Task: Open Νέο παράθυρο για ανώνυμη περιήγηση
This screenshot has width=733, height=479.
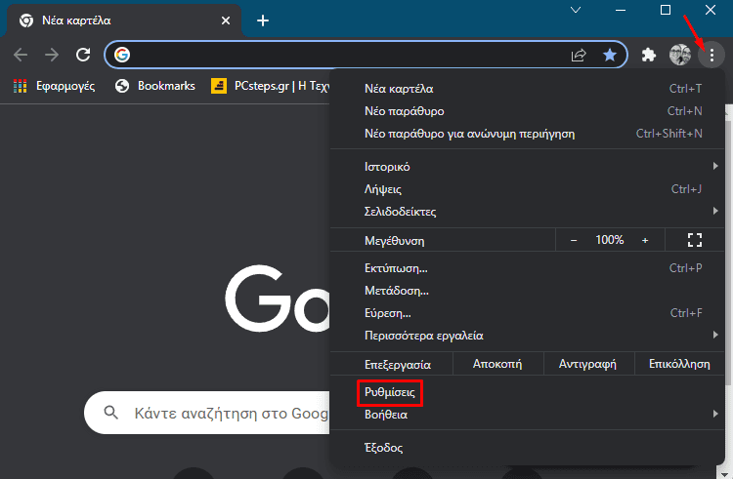Action: pos(528,134)
